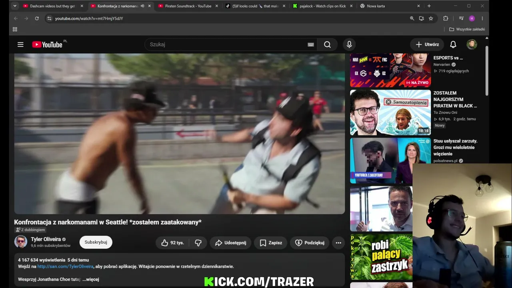Click the install app icon in the address bar
This screenshot has width=512, height=288.
[x=422, y=18]
